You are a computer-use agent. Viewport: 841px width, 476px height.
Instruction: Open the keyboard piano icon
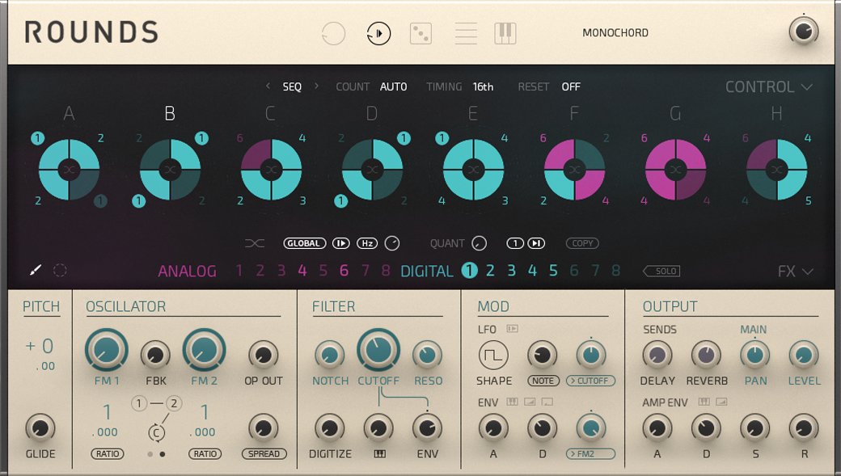[505, 33]
